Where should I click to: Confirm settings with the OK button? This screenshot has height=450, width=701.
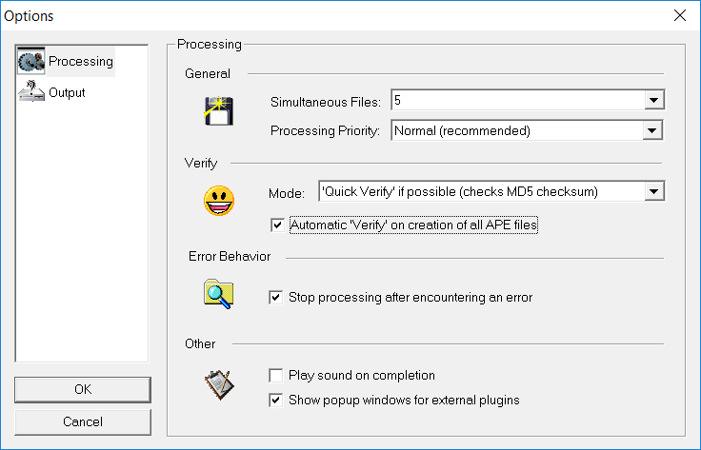tap(83, 390)
